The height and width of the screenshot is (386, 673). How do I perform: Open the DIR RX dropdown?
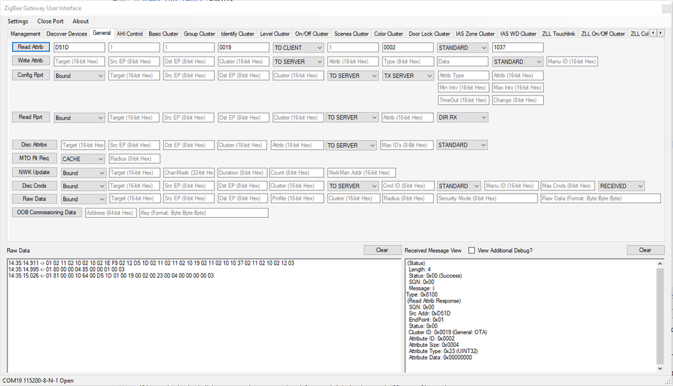[462, 118]
